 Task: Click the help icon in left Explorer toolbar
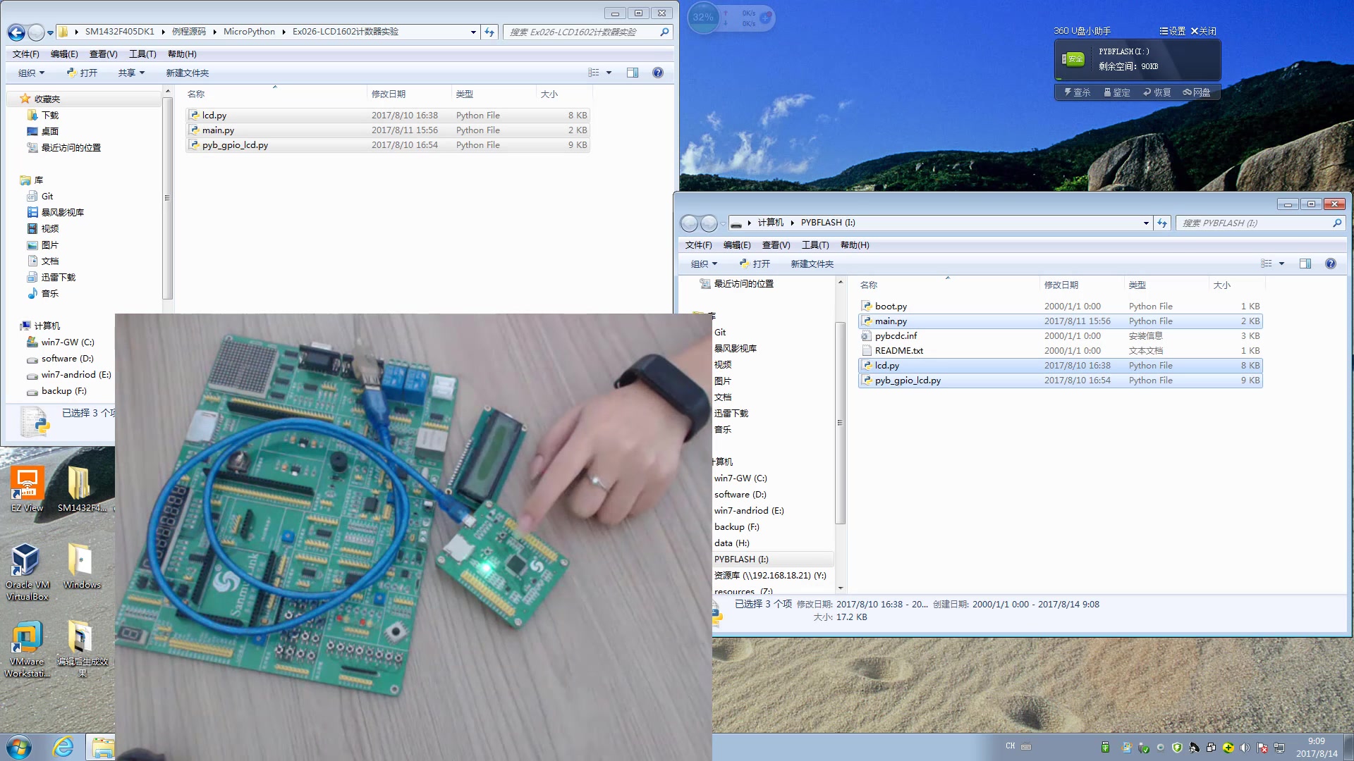(657, 73)
